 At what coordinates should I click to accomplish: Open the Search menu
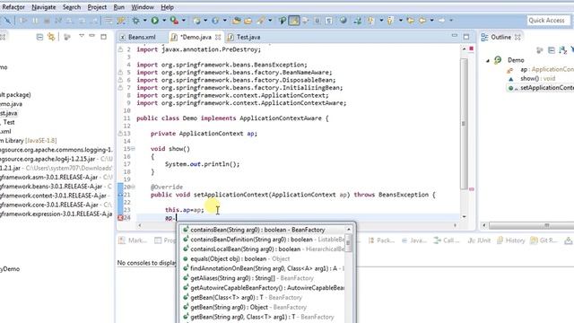click(72, 7)
